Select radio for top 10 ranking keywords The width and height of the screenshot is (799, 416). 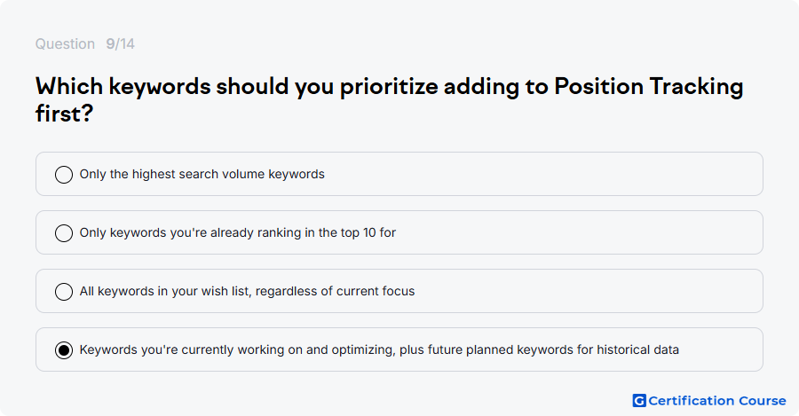[x=64, y=232]
